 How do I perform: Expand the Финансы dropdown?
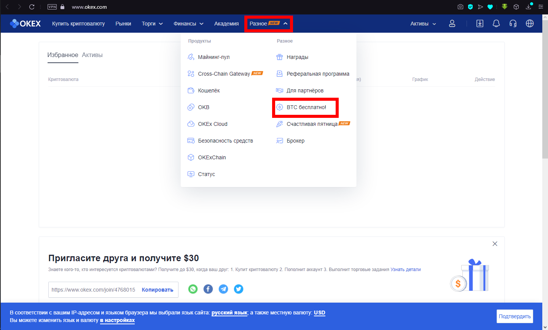tap(188, 24)
